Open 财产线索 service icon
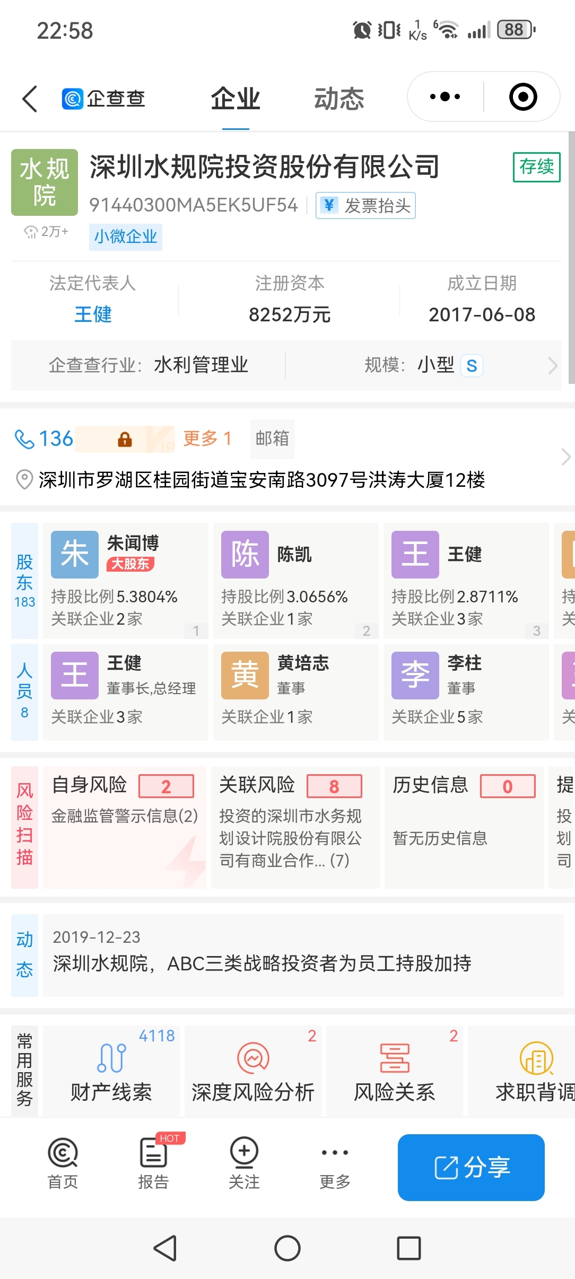Viewport: 575px width, 1279px height. pyautogui.click(x=111, y=1058)
